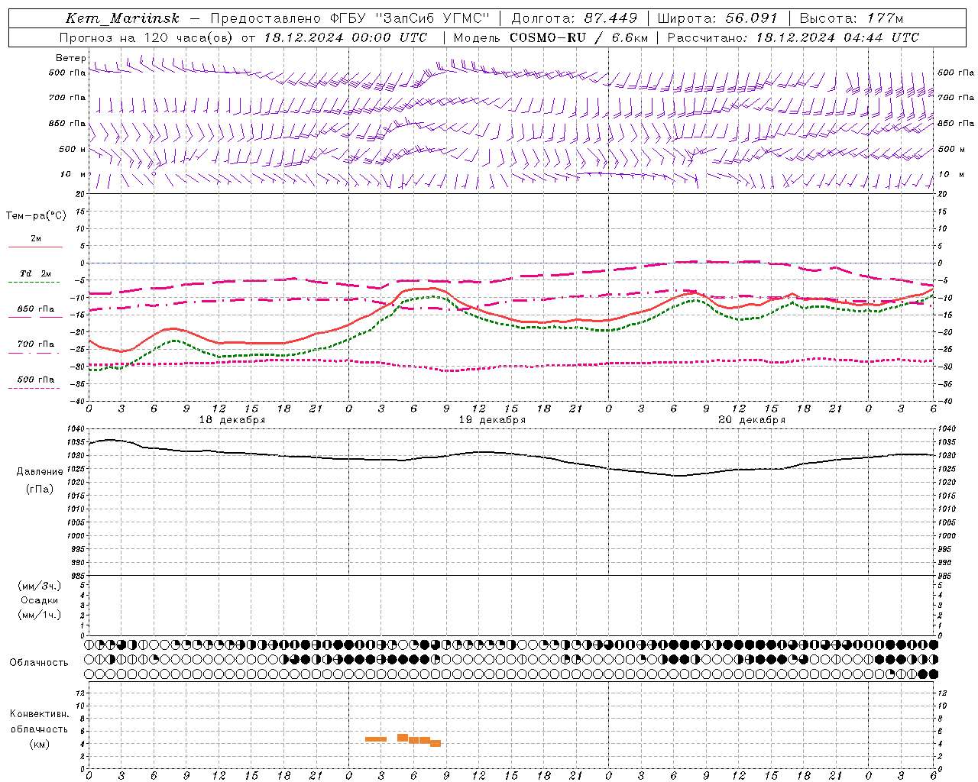978x782 pixels.
Task: Click 1000 on the right pressure axis
Action: click(946, 536)
